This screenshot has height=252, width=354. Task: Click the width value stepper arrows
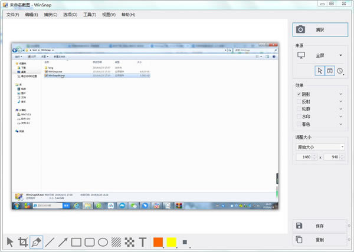tap(314, 157)
